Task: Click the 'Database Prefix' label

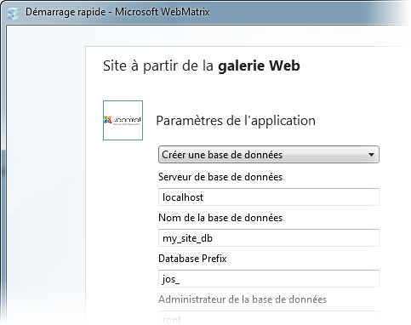Action: [192, 259]
